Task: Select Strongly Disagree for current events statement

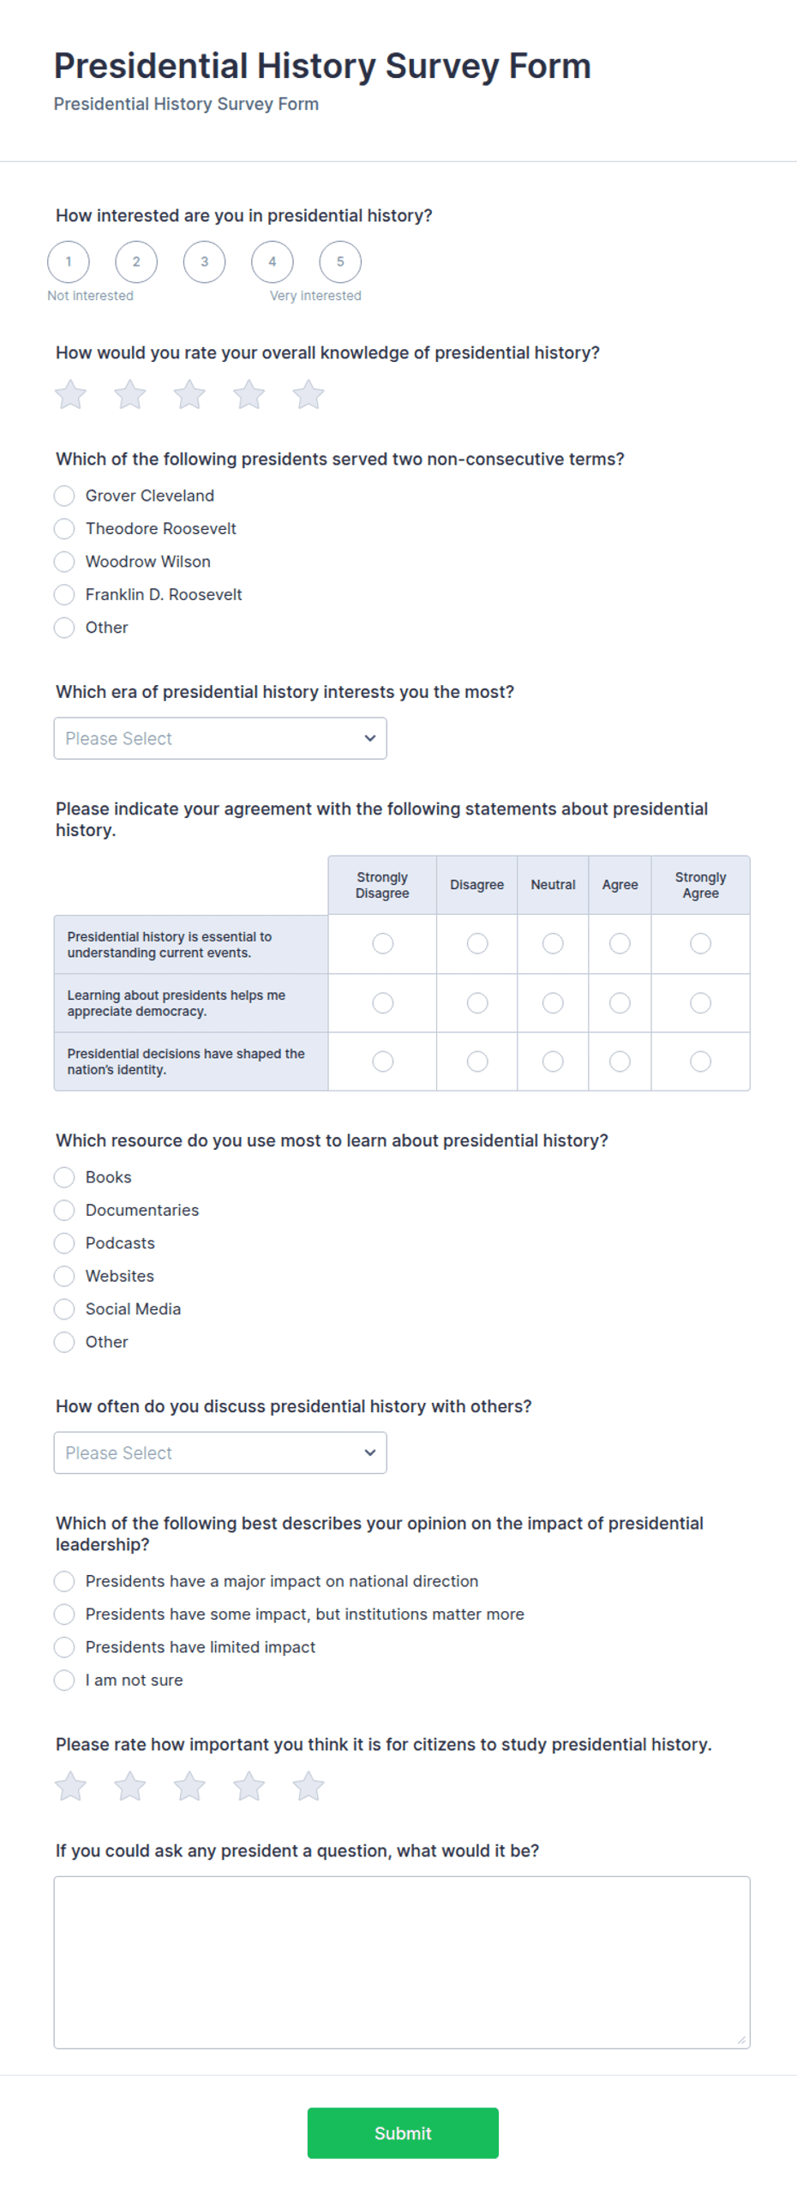Action: (382, 943)
